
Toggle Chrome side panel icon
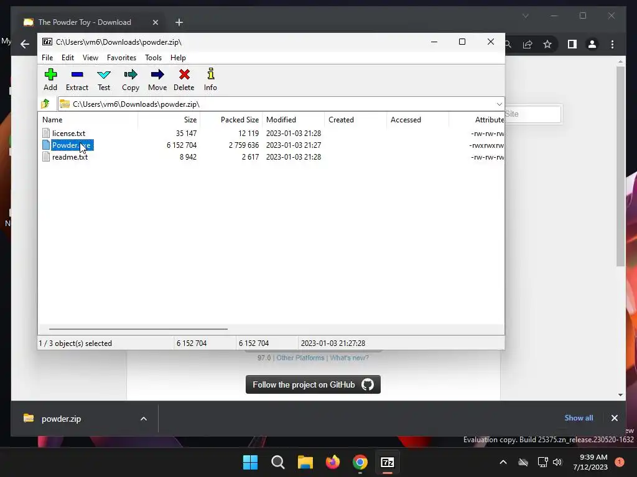[x=572, y=44]
